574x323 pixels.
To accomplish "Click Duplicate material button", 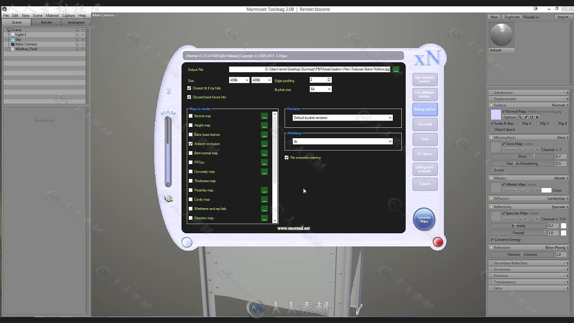I will (512, 17).
